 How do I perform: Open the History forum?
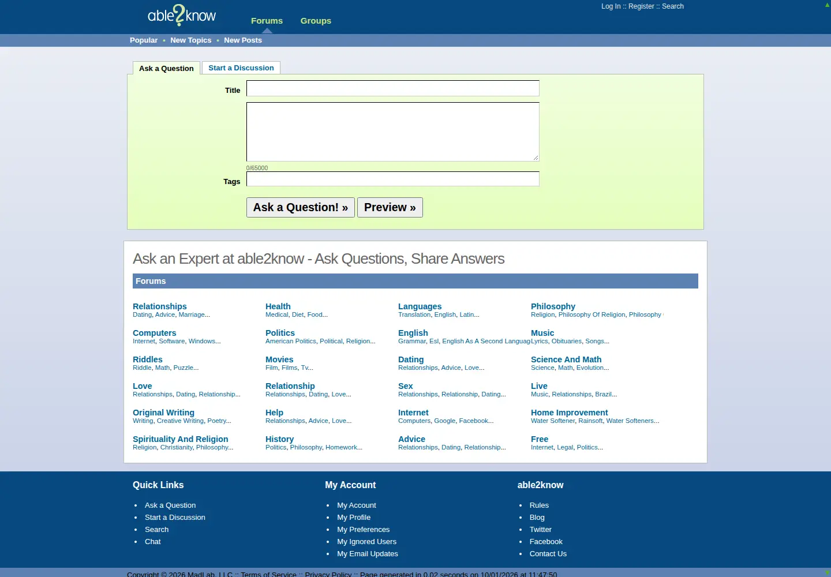(279, 439)
